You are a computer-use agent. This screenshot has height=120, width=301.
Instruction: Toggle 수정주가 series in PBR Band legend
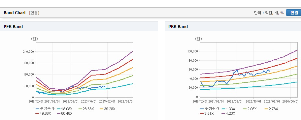pos(210,109)
